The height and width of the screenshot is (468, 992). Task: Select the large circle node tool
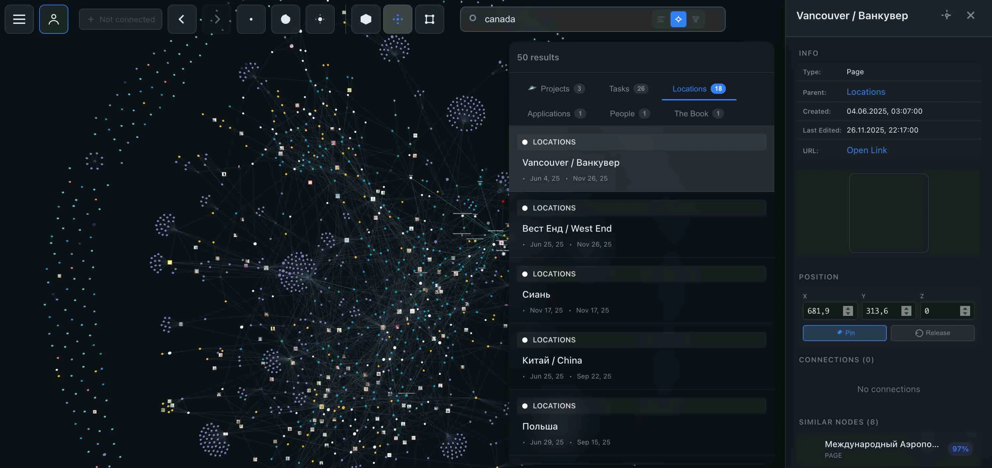[286, 19]
